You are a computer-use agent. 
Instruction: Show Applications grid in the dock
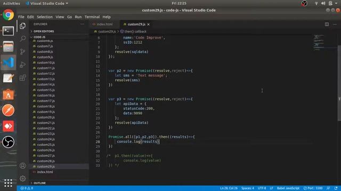click(x=9, y=183)
